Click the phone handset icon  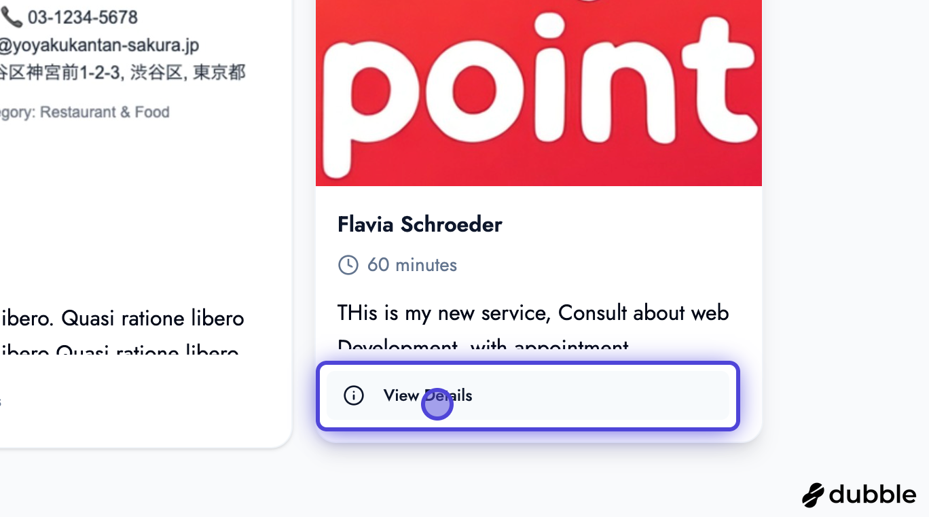[x=12, y=17]
